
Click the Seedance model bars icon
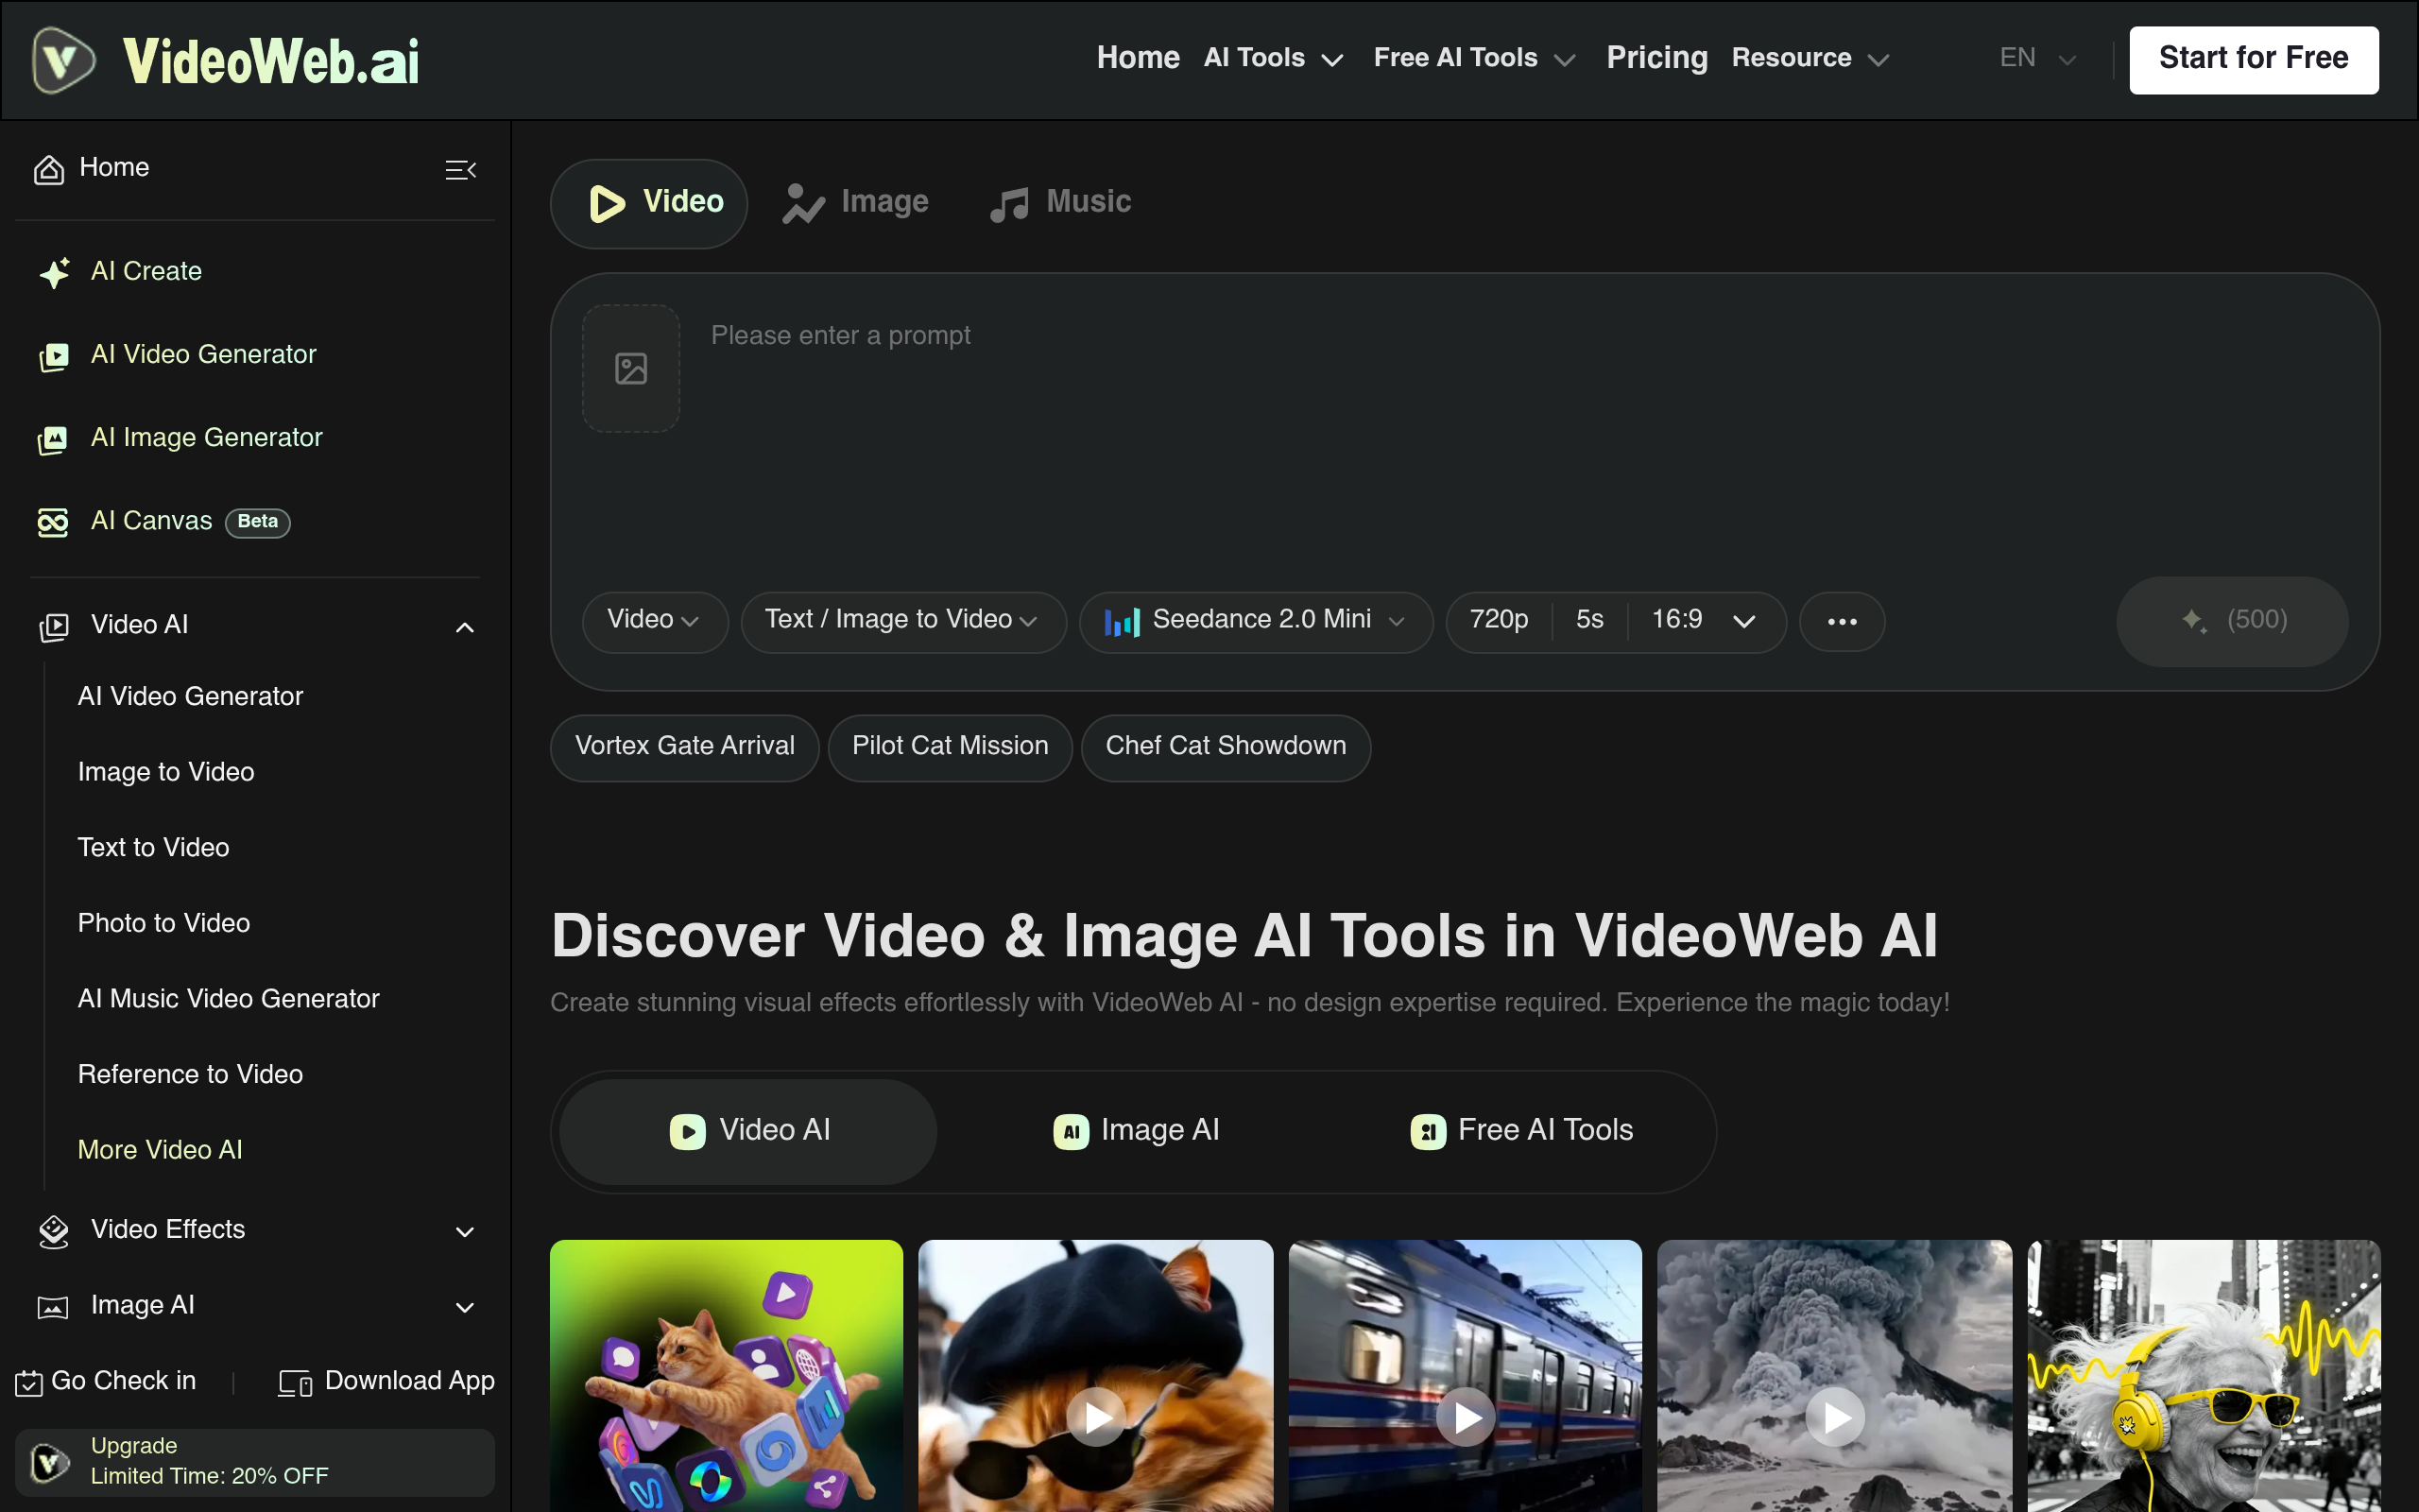tap(1122, 621)
